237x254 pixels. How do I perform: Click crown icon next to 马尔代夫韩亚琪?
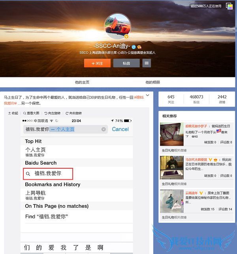click(215, 160)
